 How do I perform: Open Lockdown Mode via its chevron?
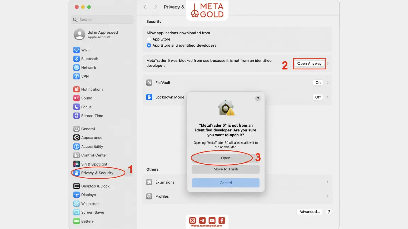pos(328,97)
